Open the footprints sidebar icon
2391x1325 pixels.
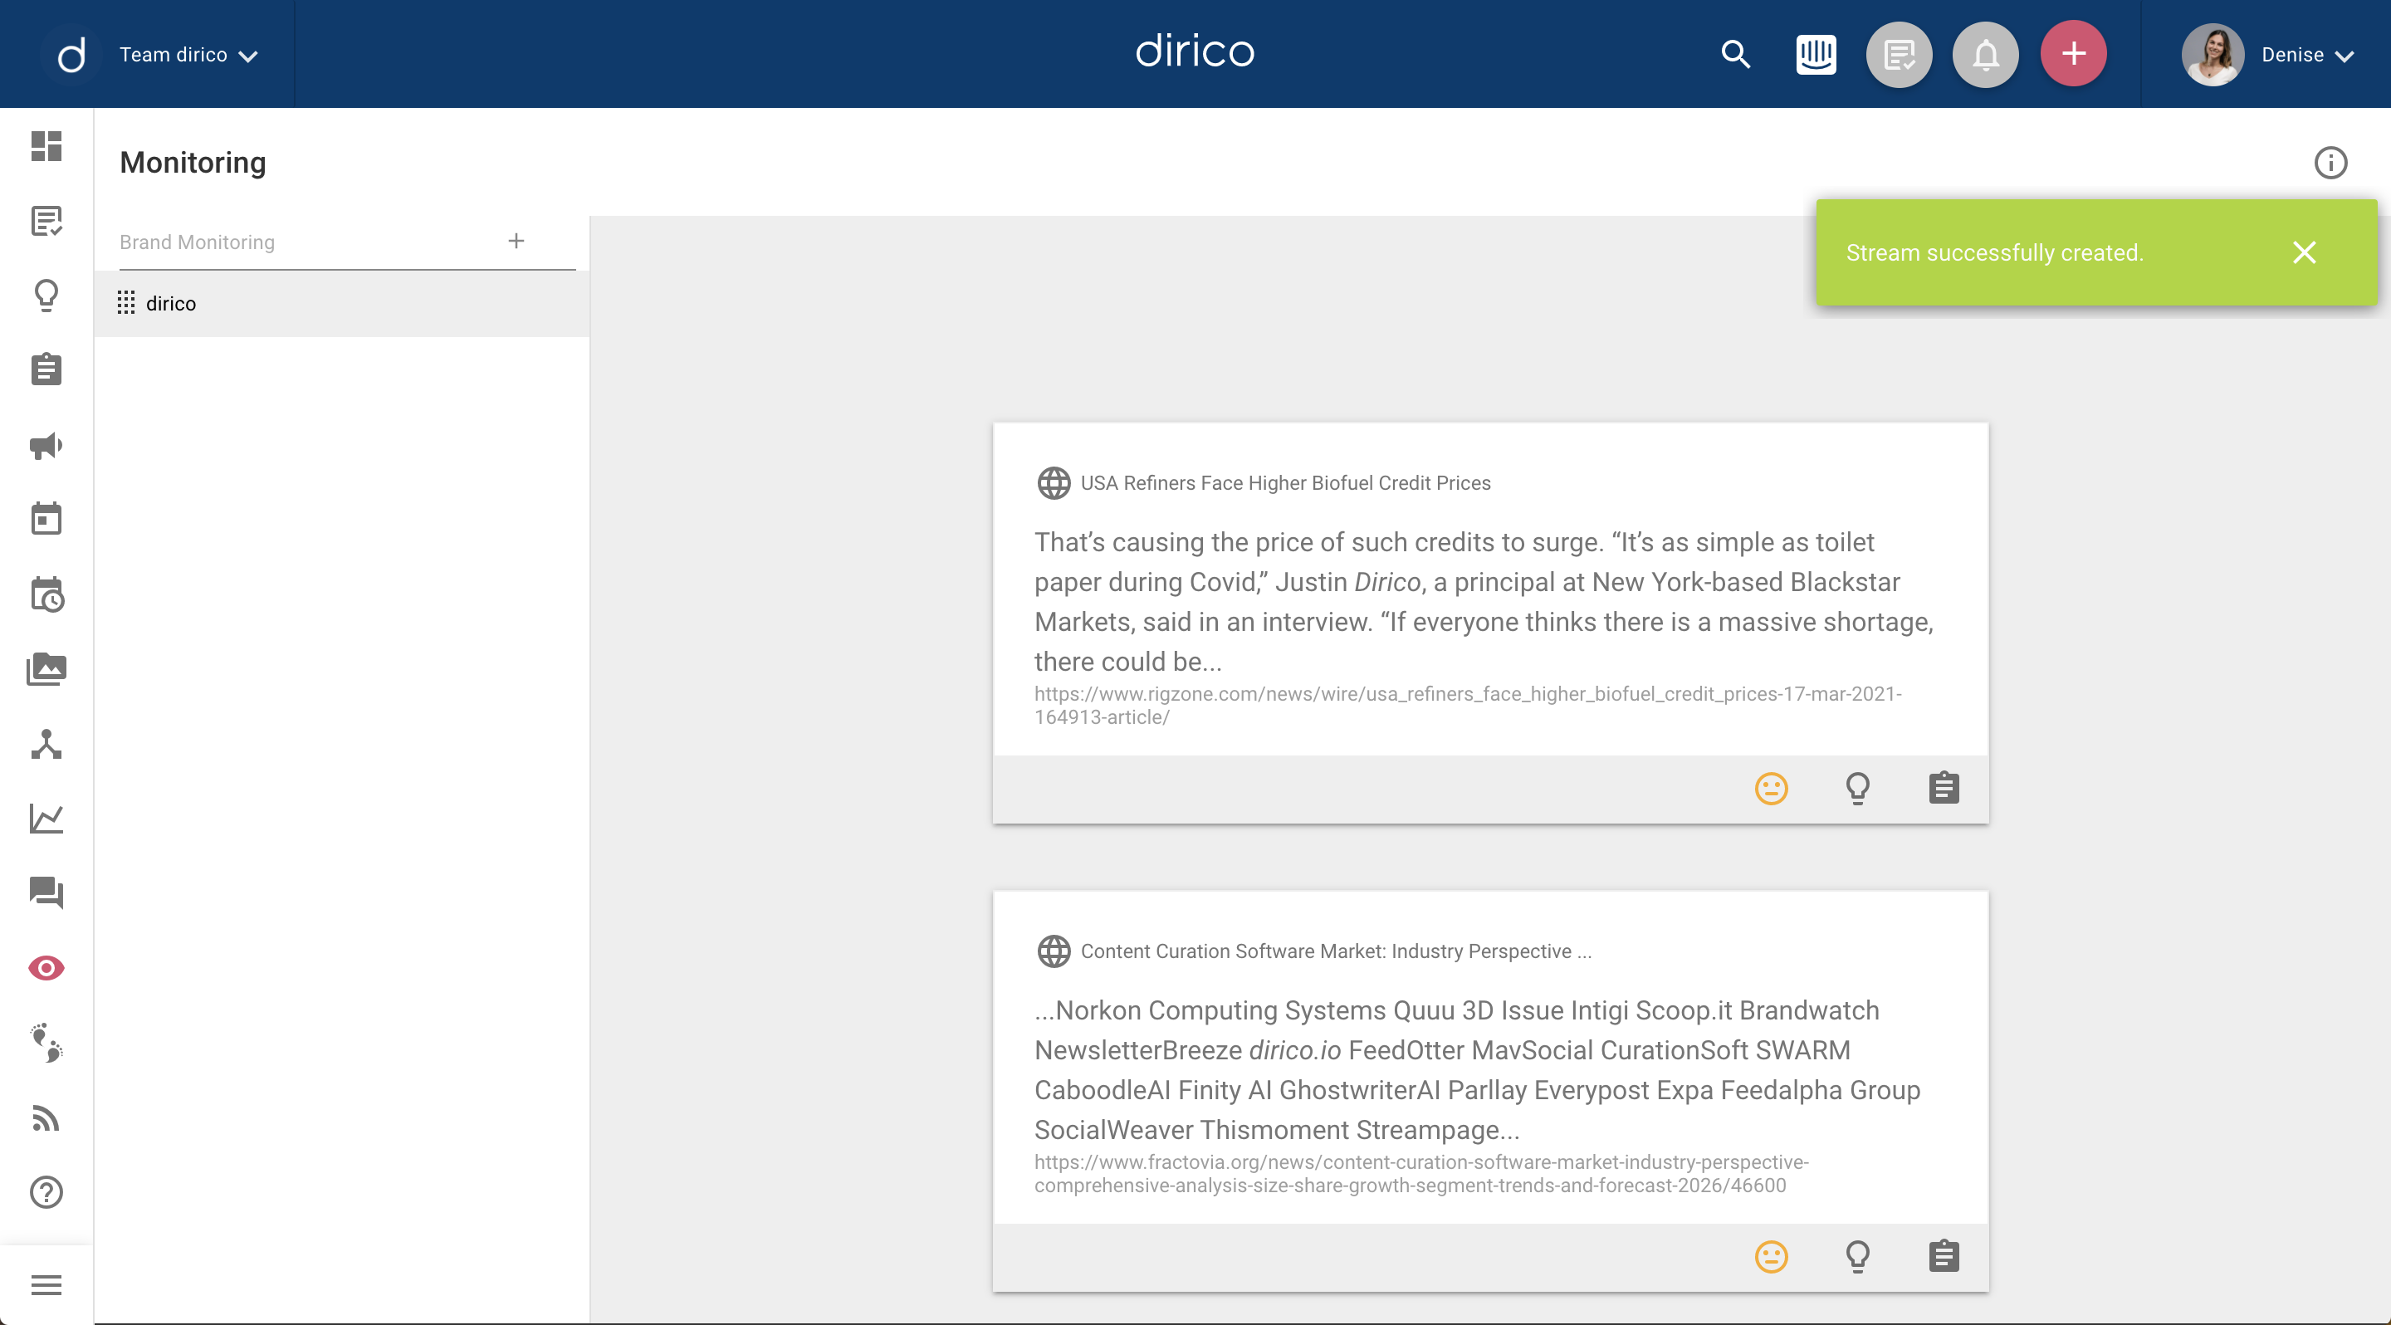[x=46, y=1043]
